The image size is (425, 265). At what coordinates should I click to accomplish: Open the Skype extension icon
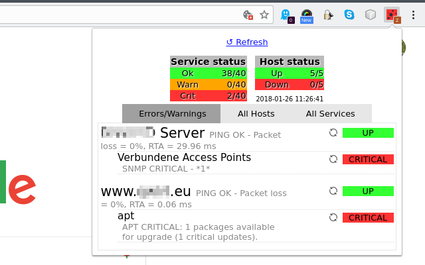(x=349, y=15)
